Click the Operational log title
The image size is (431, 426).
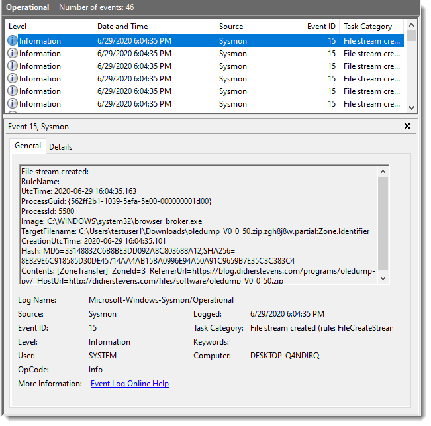(28, 7)
